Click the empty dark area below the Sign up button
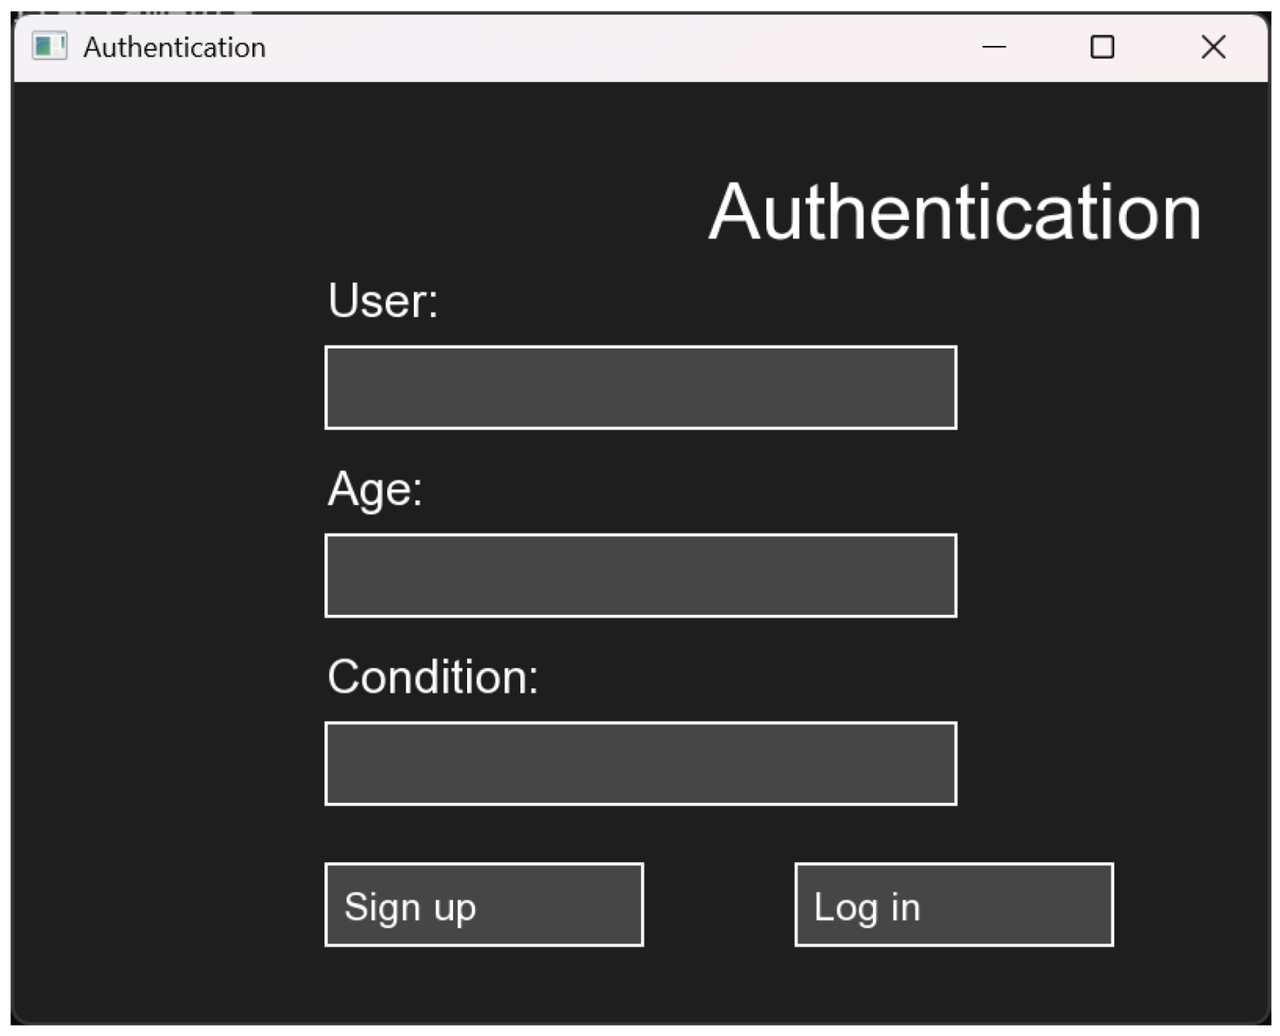This screenshot has width=1280, height=1036. 483,984
